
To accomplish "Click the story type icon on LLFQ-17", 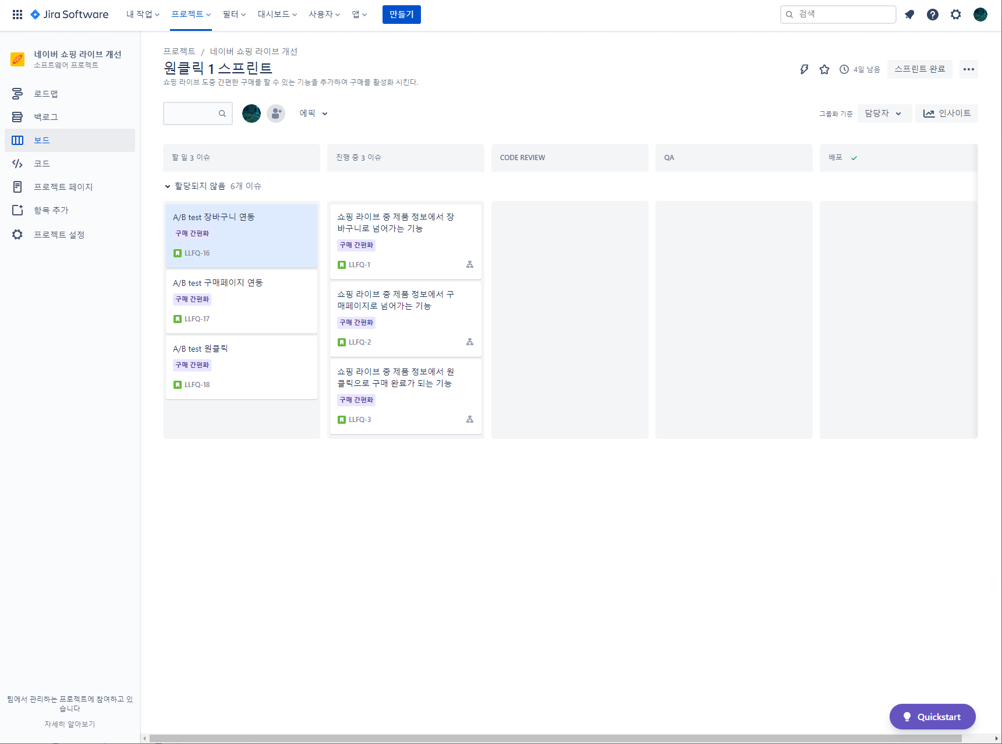I will [x=178, y=319].
